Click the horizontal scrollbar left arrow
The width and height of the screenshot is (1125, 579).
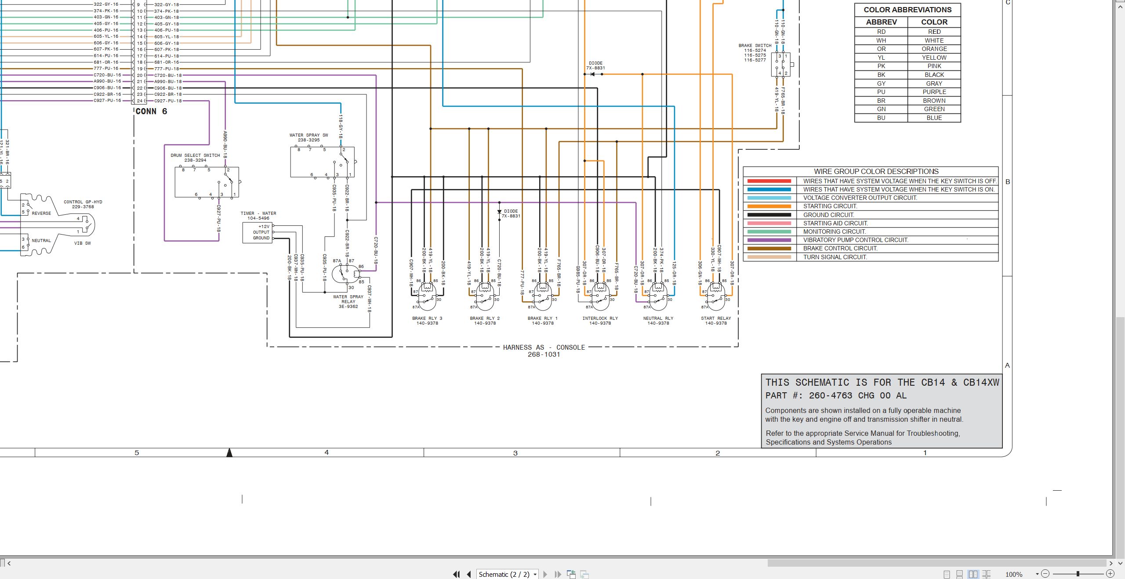click(9, 563)
